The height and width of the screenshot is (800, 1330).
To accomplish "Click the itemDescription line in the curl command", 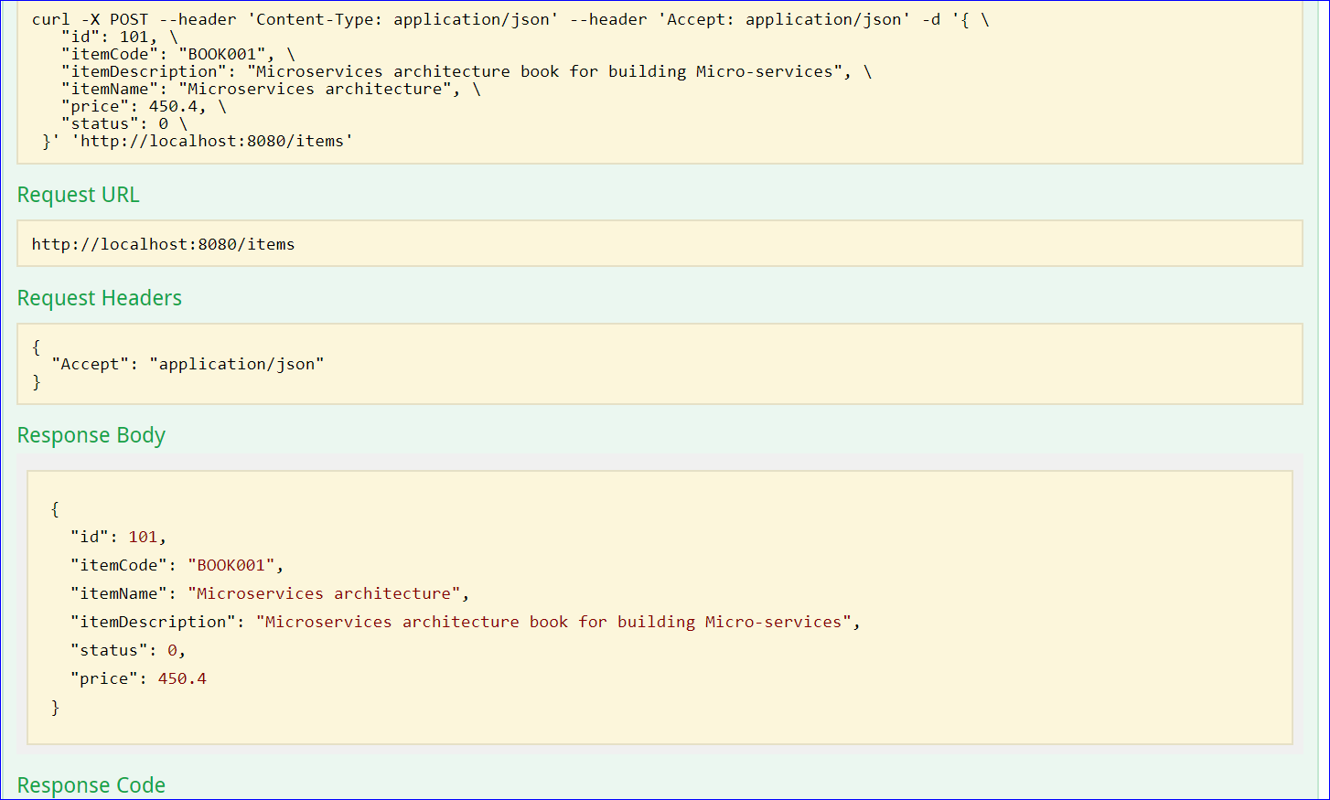I will pyautogui.click(x=466, y=71).
